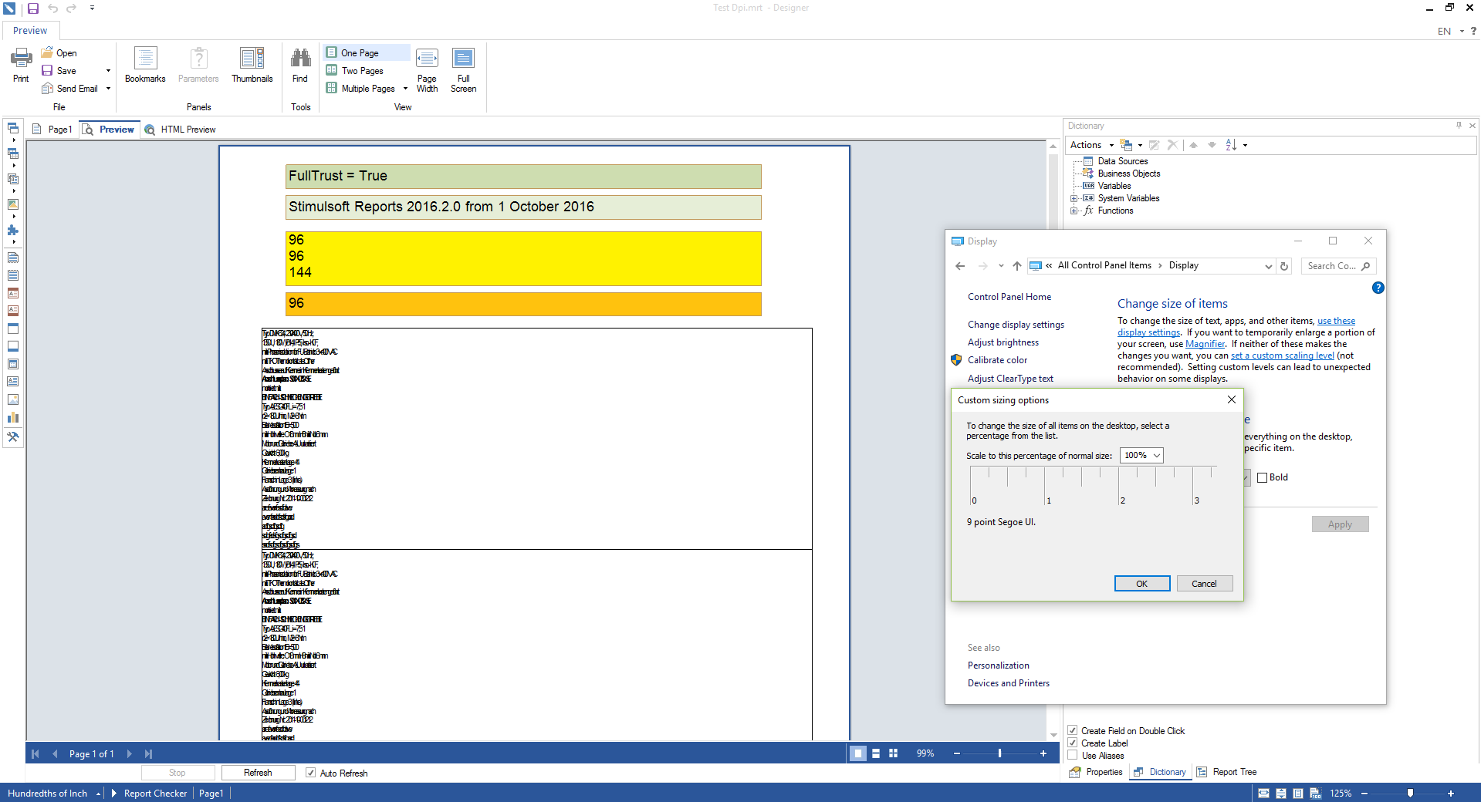Expand the Functions tree node

coord(1074,211)
